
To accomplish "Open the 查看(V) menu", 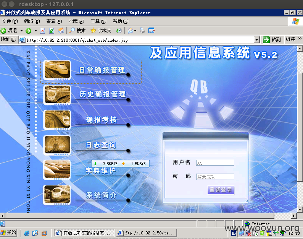I will (x=54, y=21).
